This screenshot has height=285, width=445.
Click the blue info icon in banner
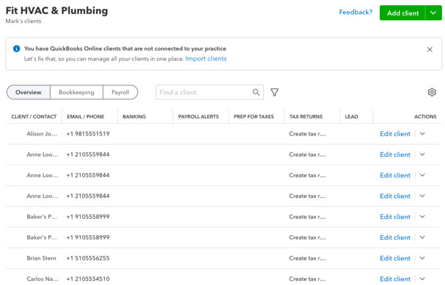17,49
